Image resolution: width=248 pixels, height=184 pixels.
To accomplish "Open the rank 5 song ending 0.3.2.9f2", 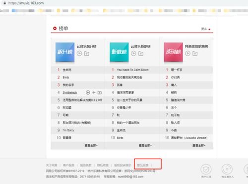I will pyautogui.click(x=82, y=100).
